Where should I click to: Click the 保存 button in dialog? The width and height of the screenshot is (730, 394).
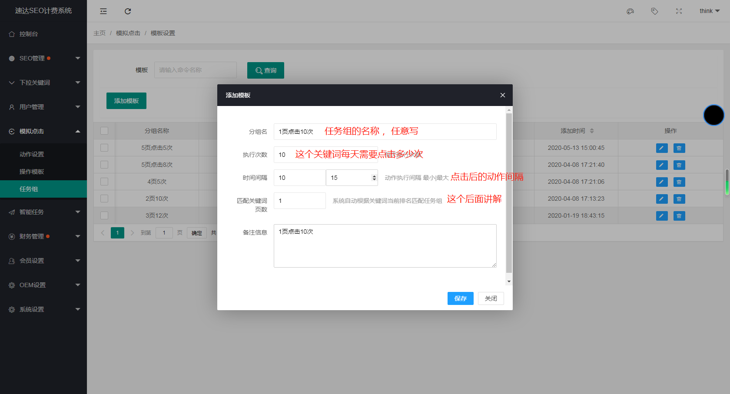click(x=460, y=298)
